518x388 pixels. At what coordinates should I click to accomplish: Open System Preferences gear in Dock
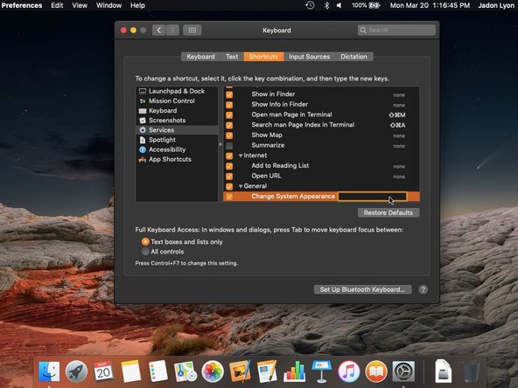pyautogui.click(x=403, y=371)
